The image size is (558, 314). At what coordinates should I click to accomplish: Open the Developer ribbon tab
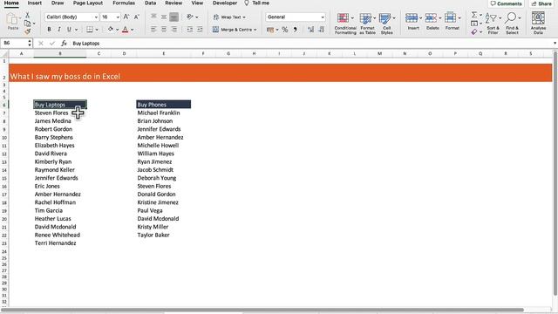click(225, 3)
